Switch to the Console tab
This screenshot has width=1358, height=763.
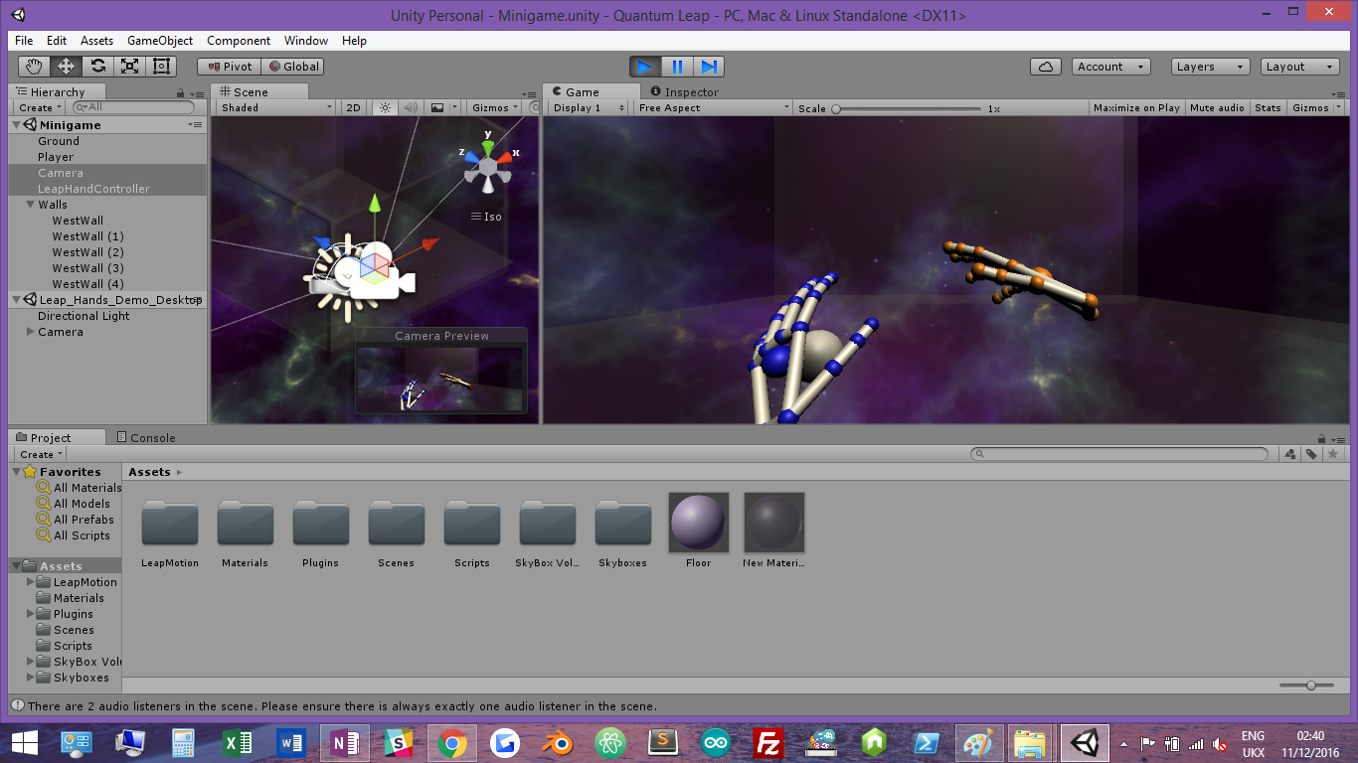[x=145, y=437]
